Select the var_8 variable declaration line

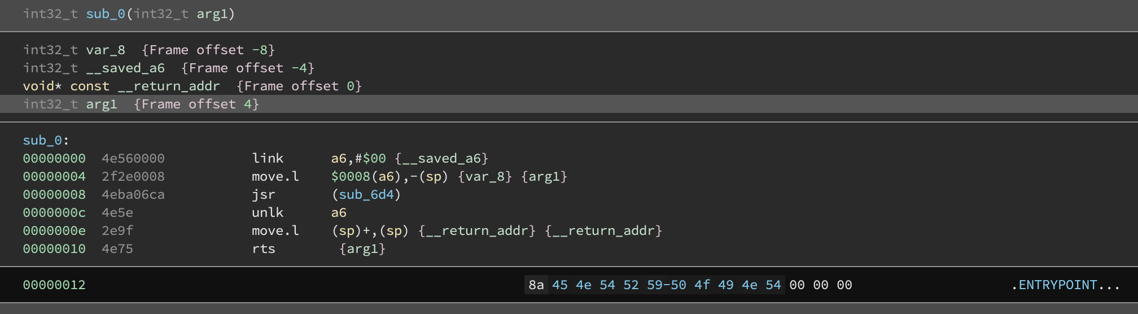click(x=148, y=50)
